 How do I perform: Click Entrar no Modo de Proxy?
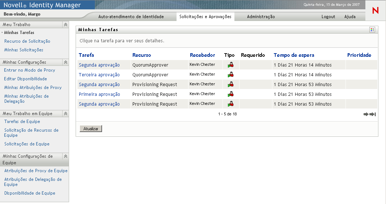(30, 70)
